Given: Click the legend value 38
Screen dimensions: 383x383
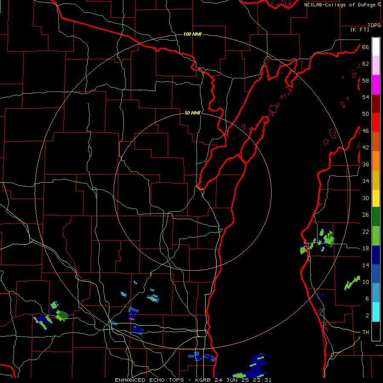Looking at the screenshot, I should 366,164.
